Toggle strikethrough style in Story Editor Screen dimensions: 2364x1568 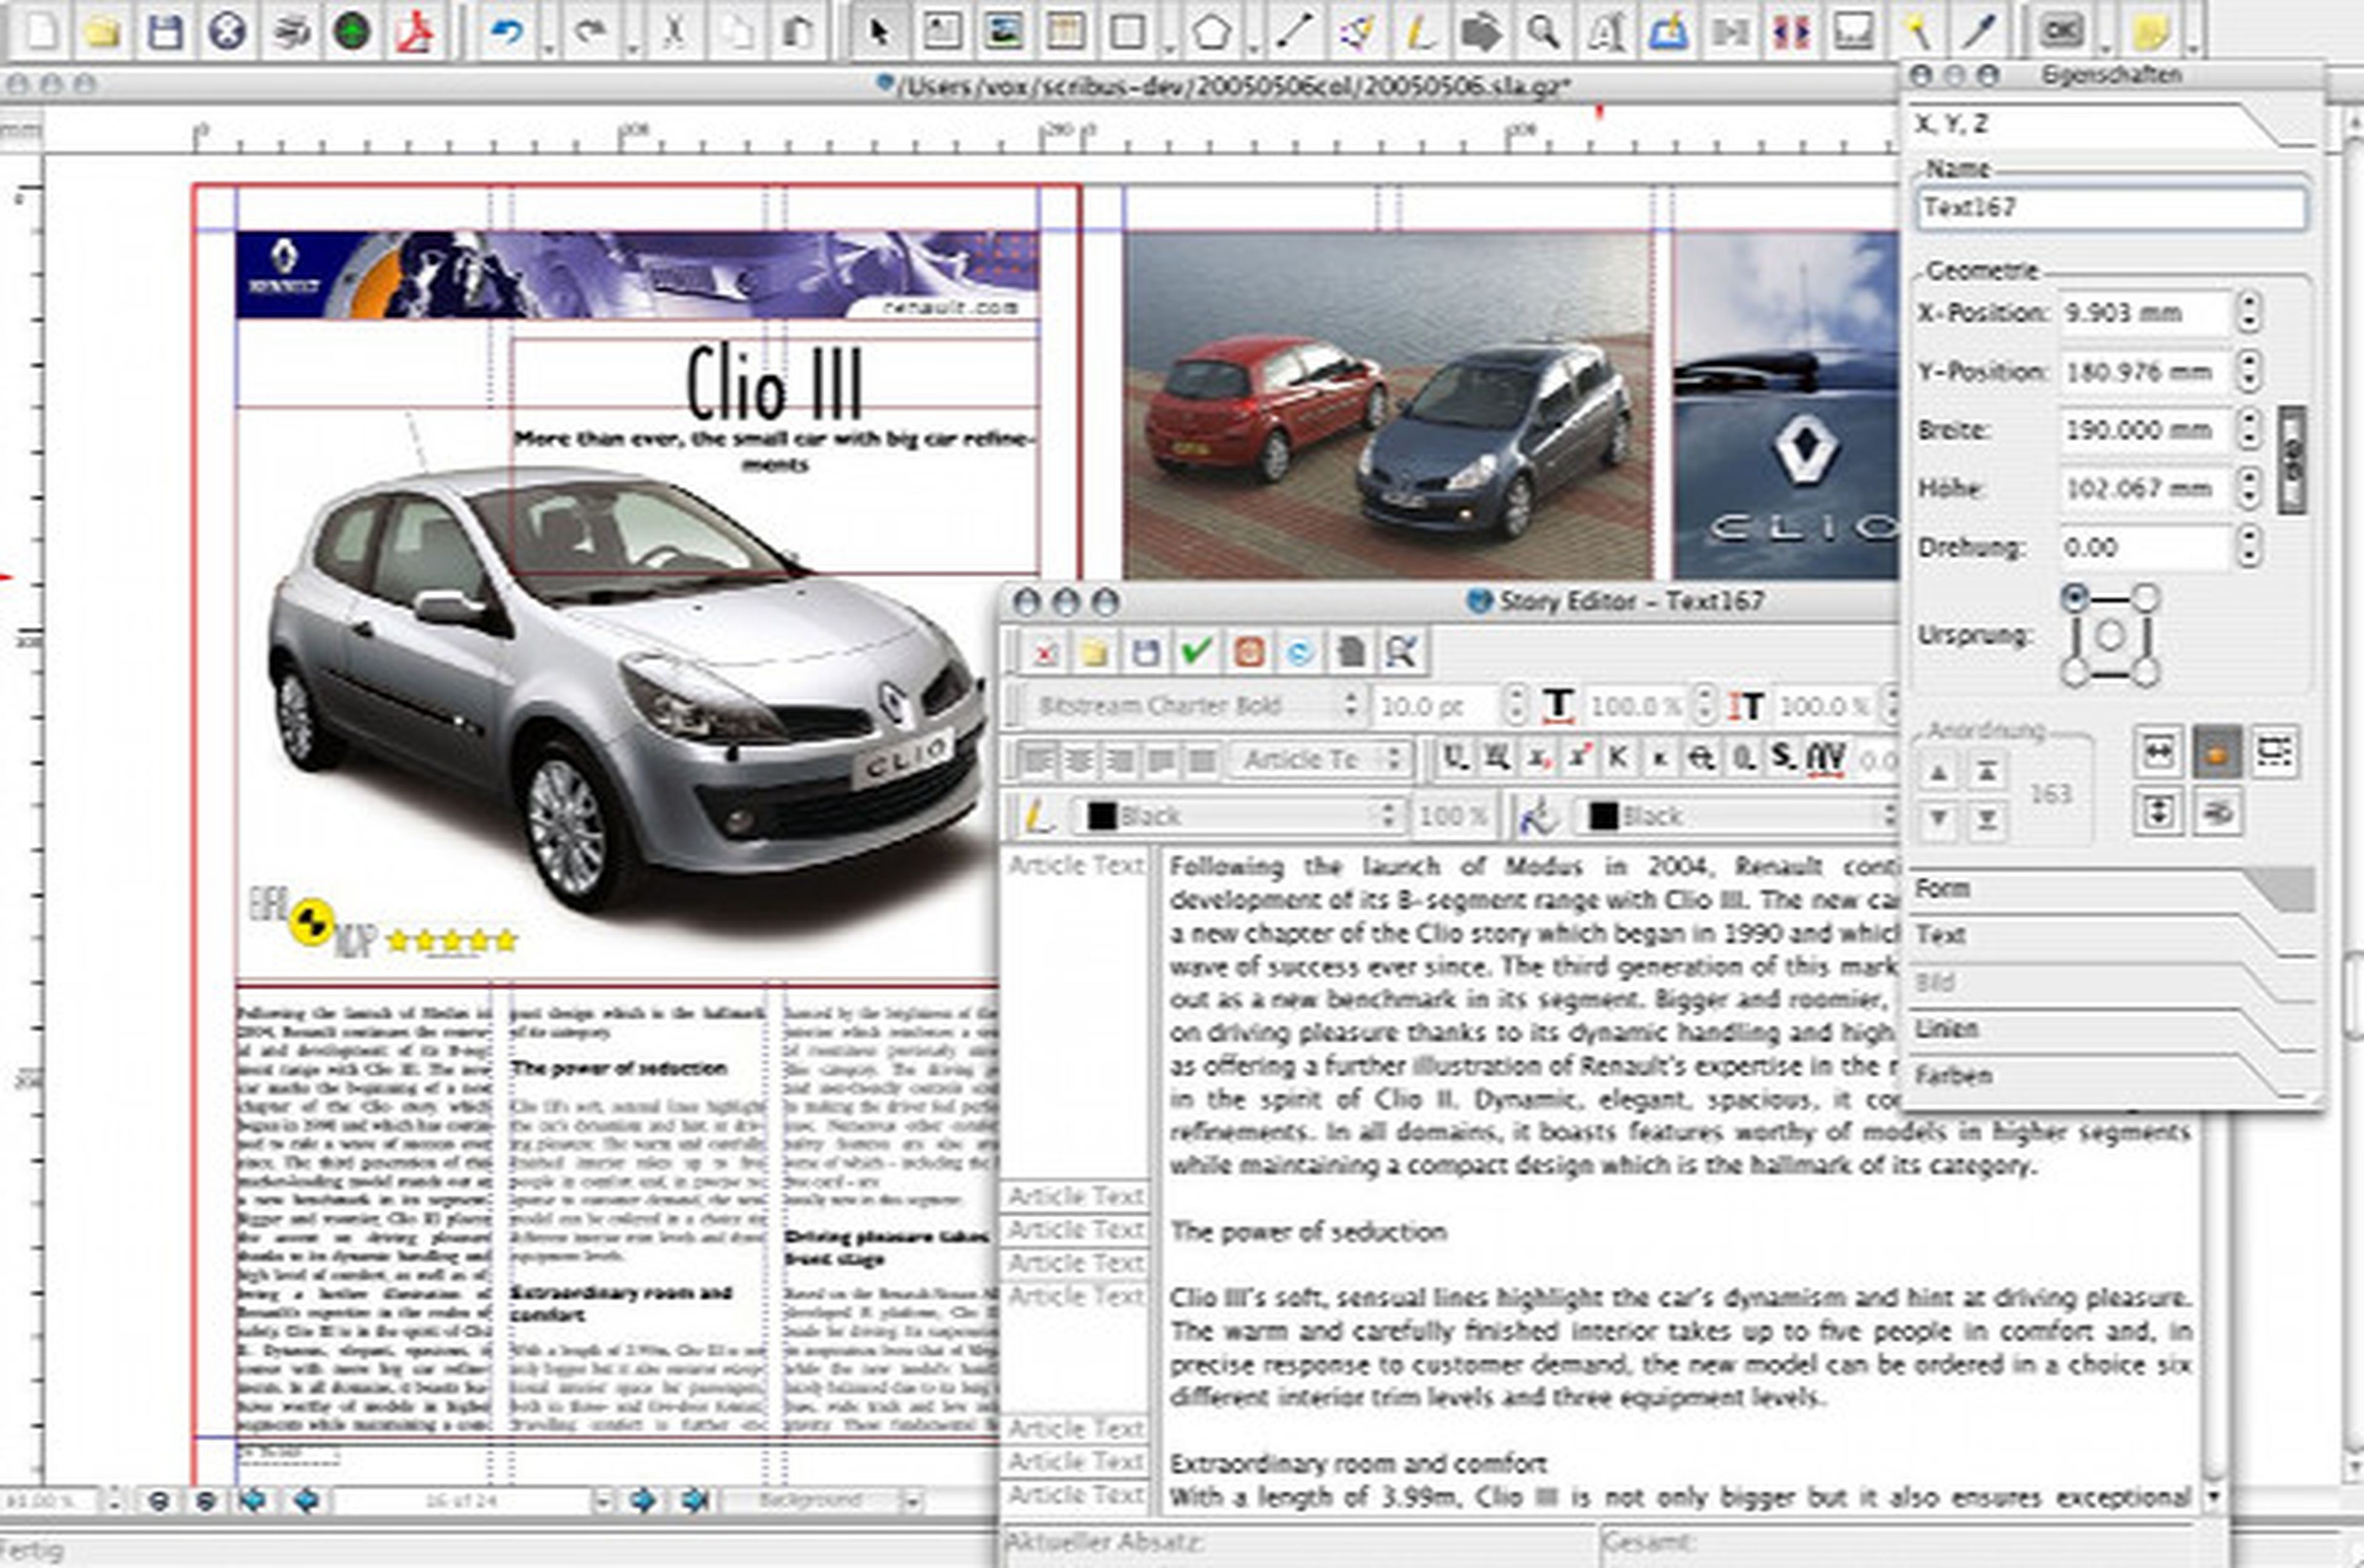click(1701, 759)
